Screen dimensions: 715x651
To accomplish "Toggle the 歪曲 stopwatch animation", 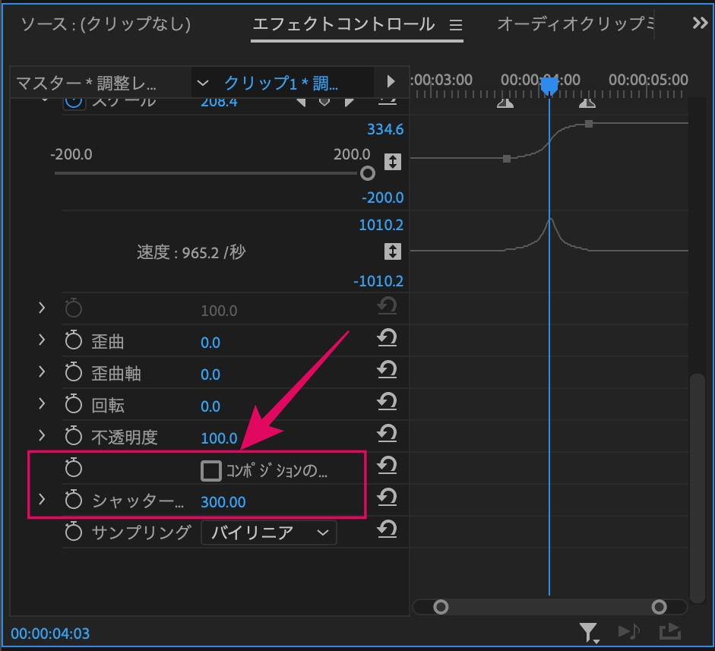I will click(73, 340).
